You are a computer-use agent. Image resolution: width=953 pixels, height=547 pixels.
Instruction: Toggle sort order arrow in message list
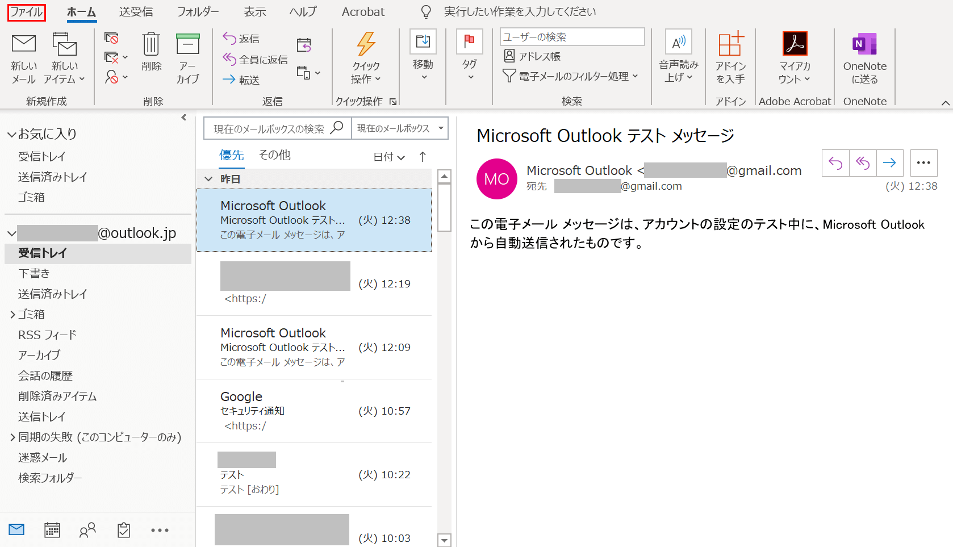(x=423, y=157)
